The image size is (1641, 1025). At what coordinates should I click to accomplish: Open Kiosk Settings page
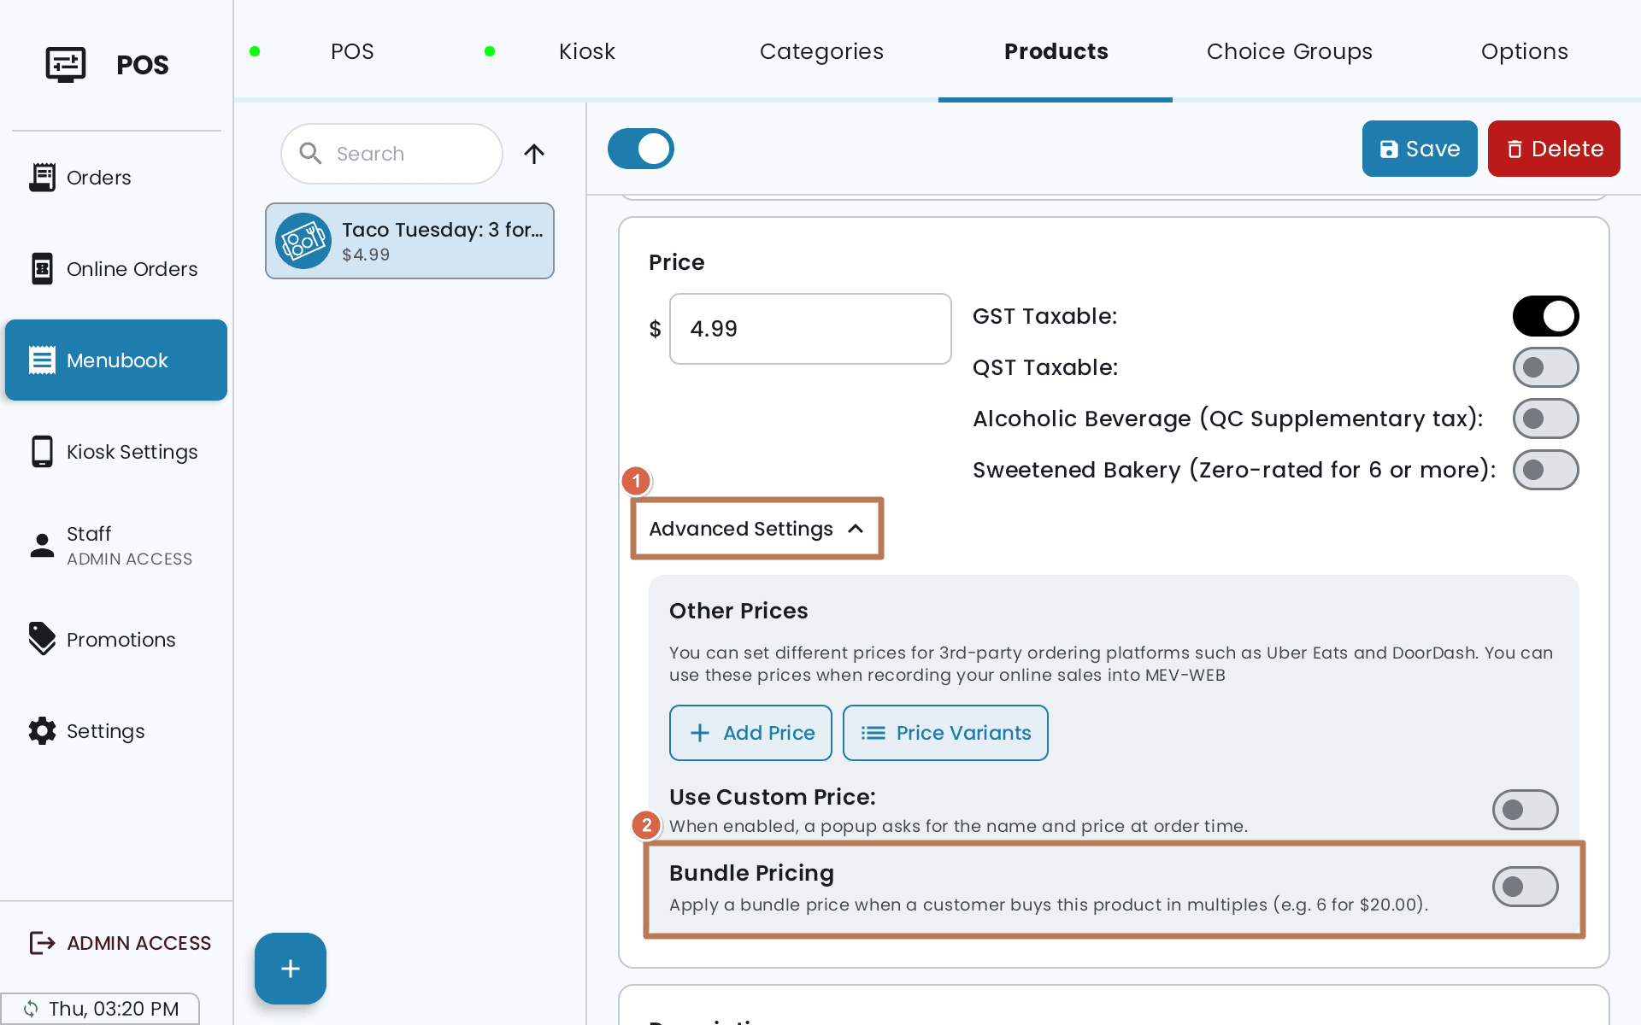(116, 452)
